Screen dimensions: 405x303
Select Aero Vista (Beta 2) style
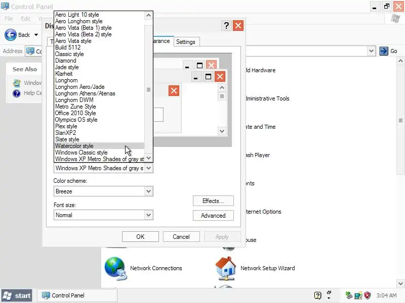click(x=99, y=34)
